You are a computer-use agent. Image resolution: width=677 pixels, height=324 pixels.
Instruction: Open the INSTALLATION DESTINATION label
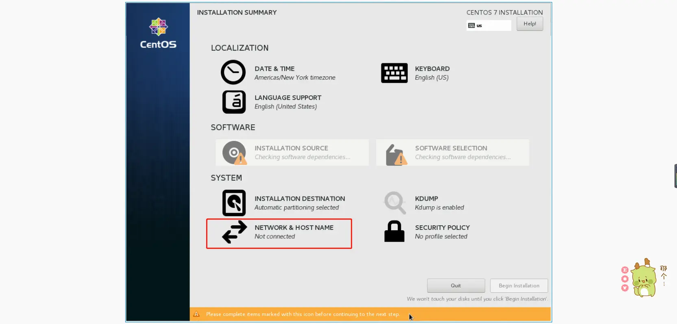pos(300,199)
